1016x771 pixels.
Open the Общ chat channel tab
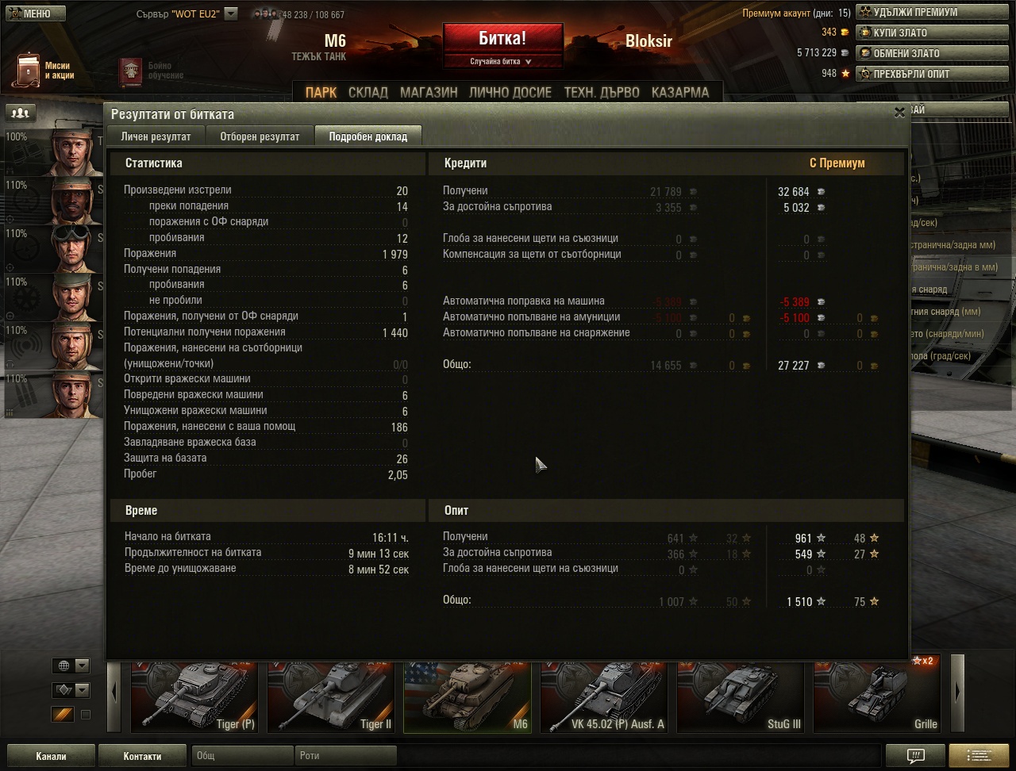coord(242,756)
